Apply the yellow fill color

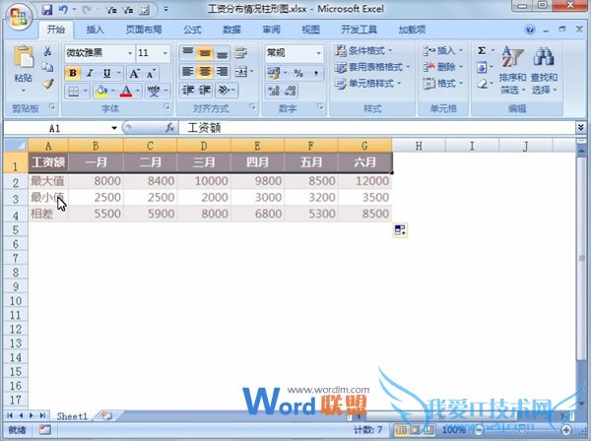101,91
